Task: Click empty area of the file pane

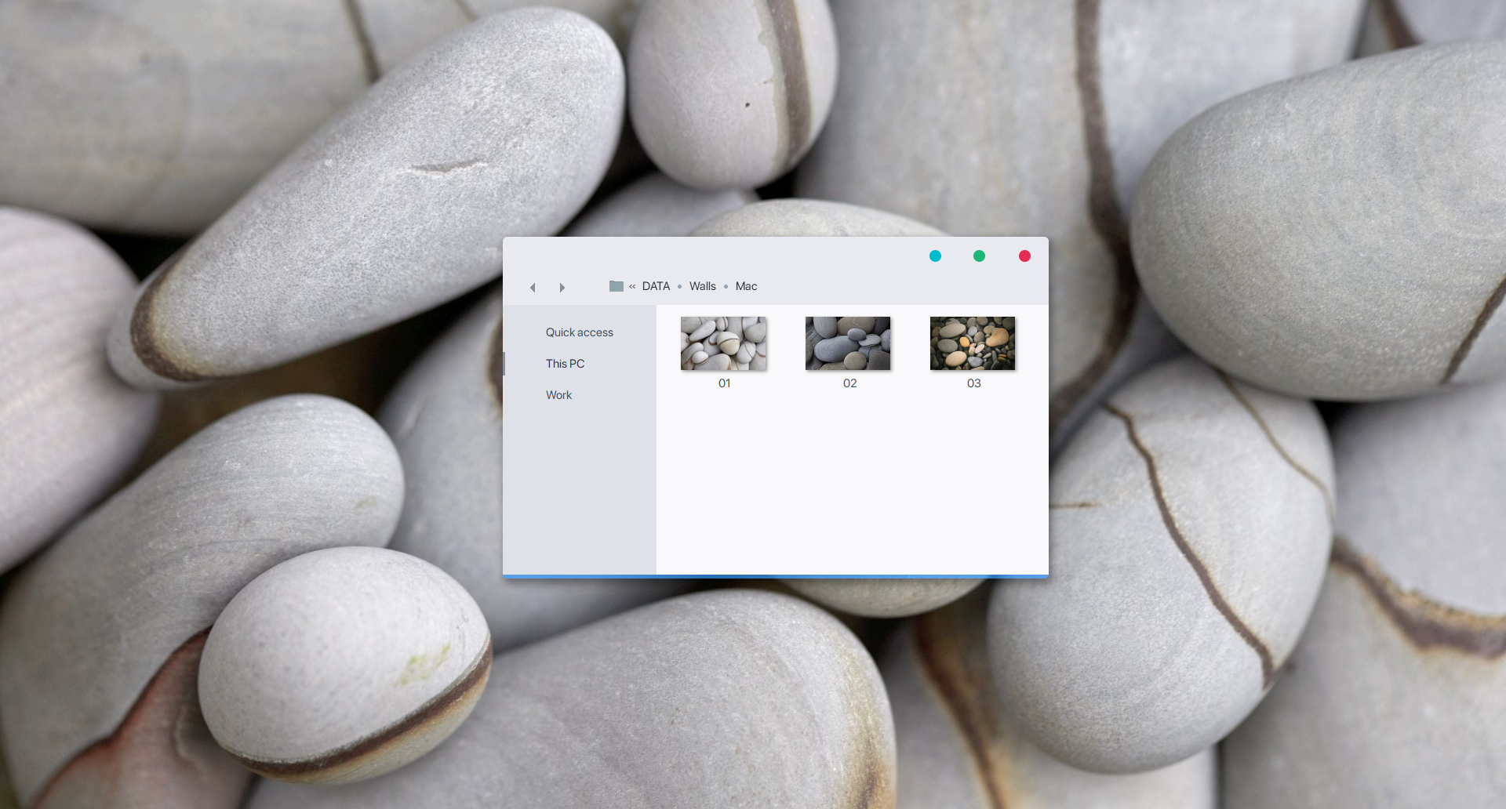Action: tap(853, 486)
